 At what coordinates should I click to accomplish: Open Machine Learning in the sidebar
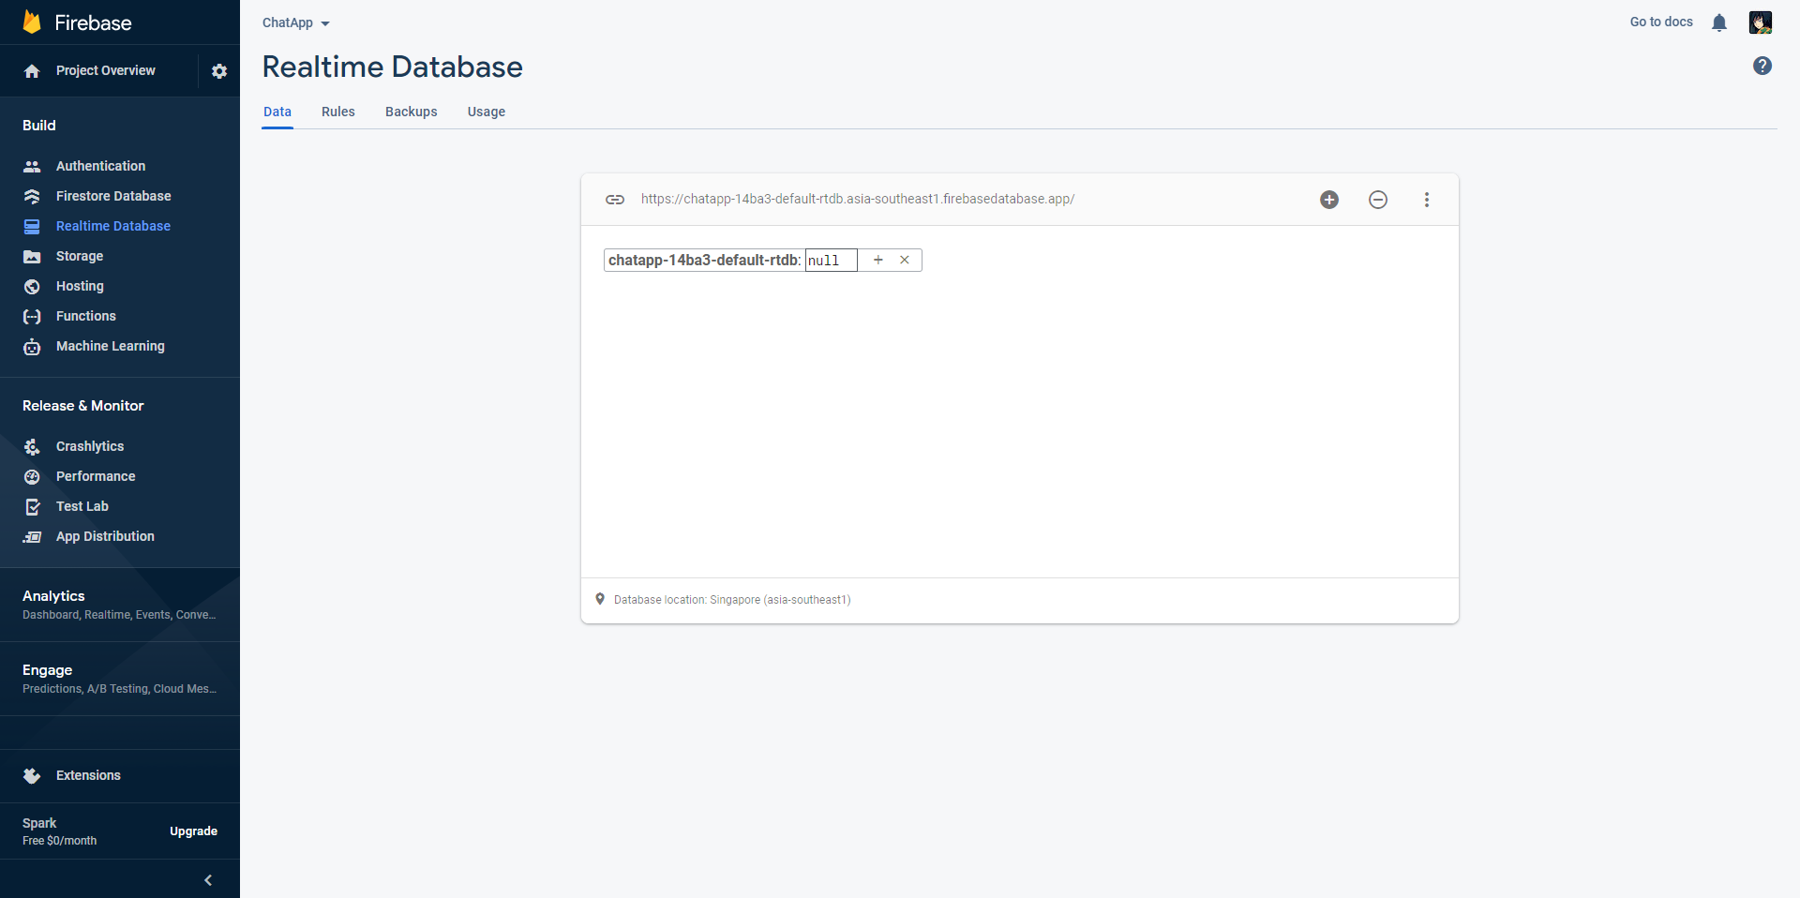(111, 346)
